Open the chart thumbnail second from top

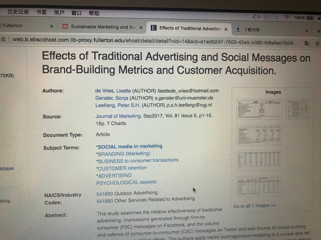[259, 135]
